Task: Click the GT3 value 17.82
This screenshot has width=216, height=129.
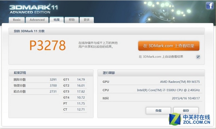Action: (x=81, y=91)
